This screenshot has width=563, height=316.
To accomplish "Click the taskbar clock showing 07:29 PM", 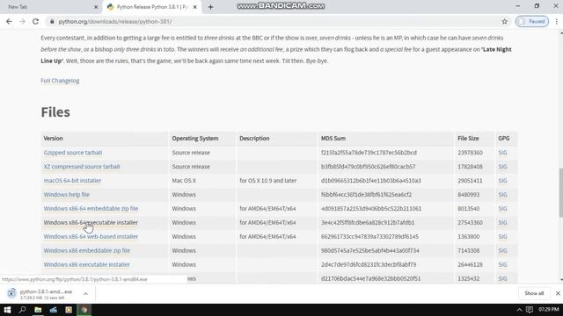I will 549,309.
